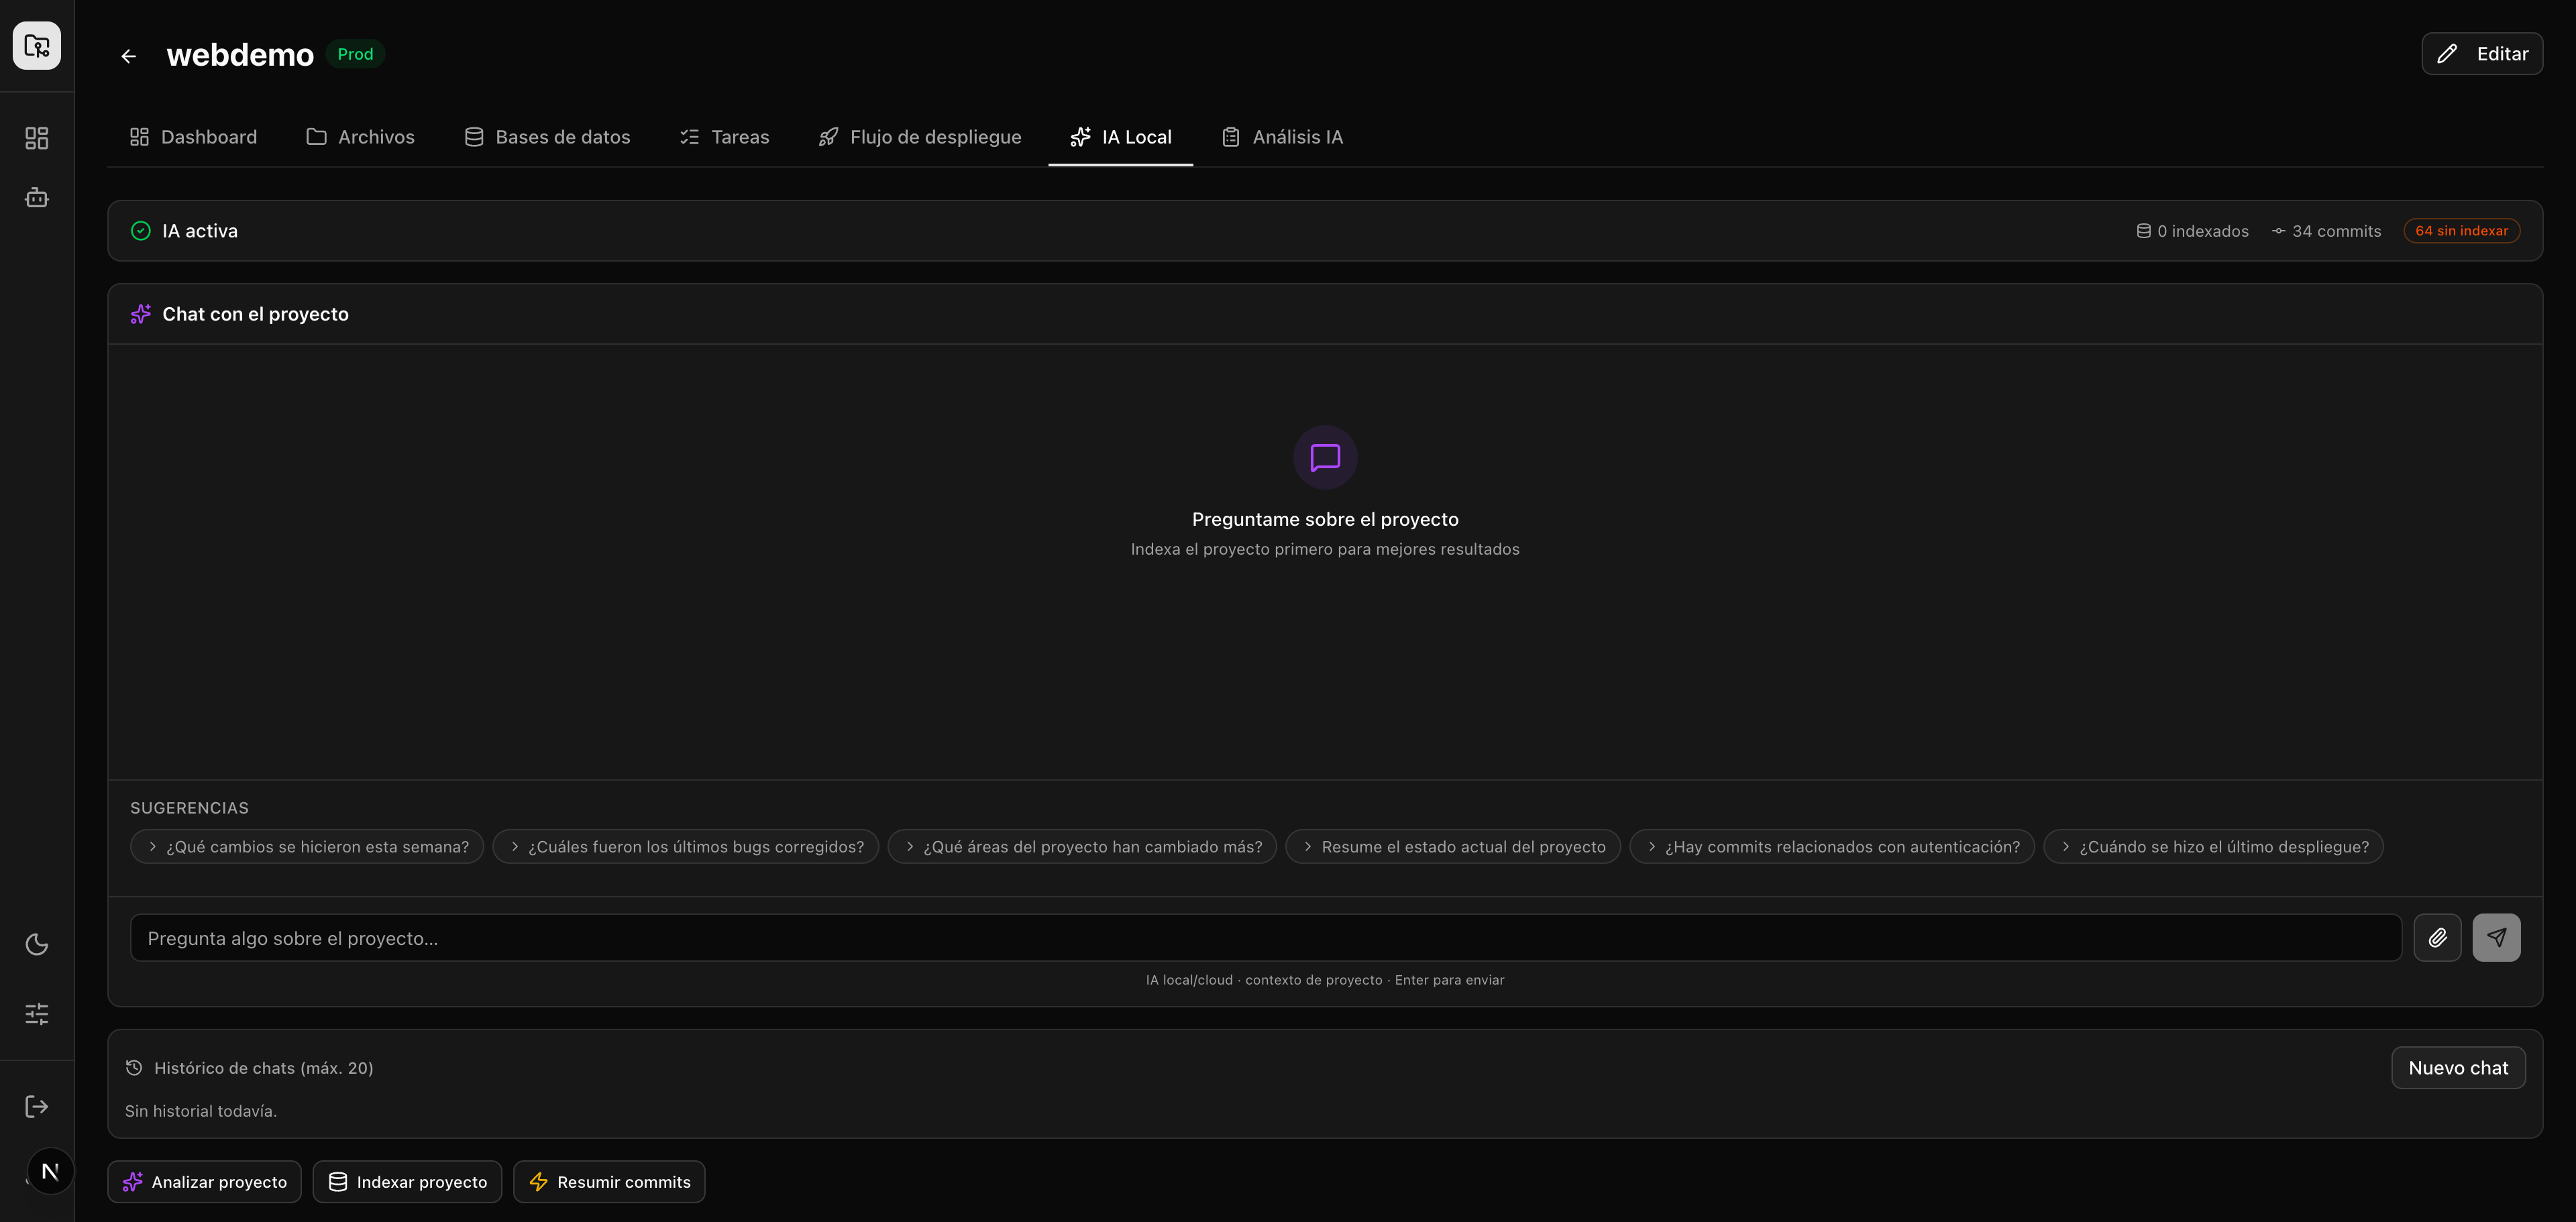Select the Análisis IA tab
This screenshot has height=1222, width=2576.
(x=1282, y=137)
